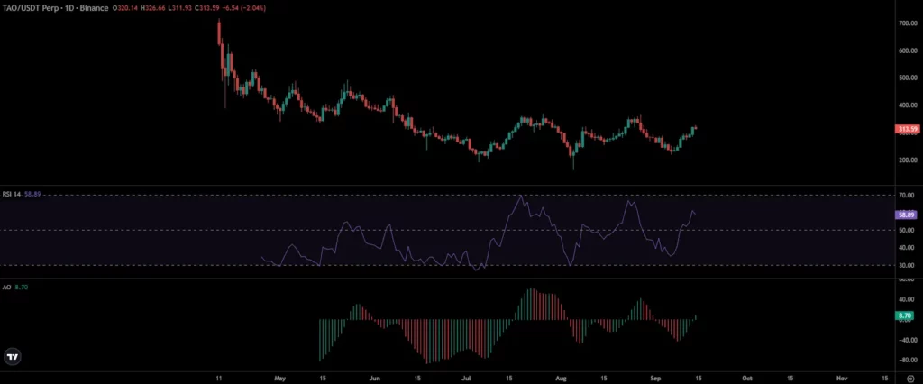This screenshot has height=384, width=923.
Task: Click the 200.00 price axis label
Action: pyautogui.click(x=907, y=160)
